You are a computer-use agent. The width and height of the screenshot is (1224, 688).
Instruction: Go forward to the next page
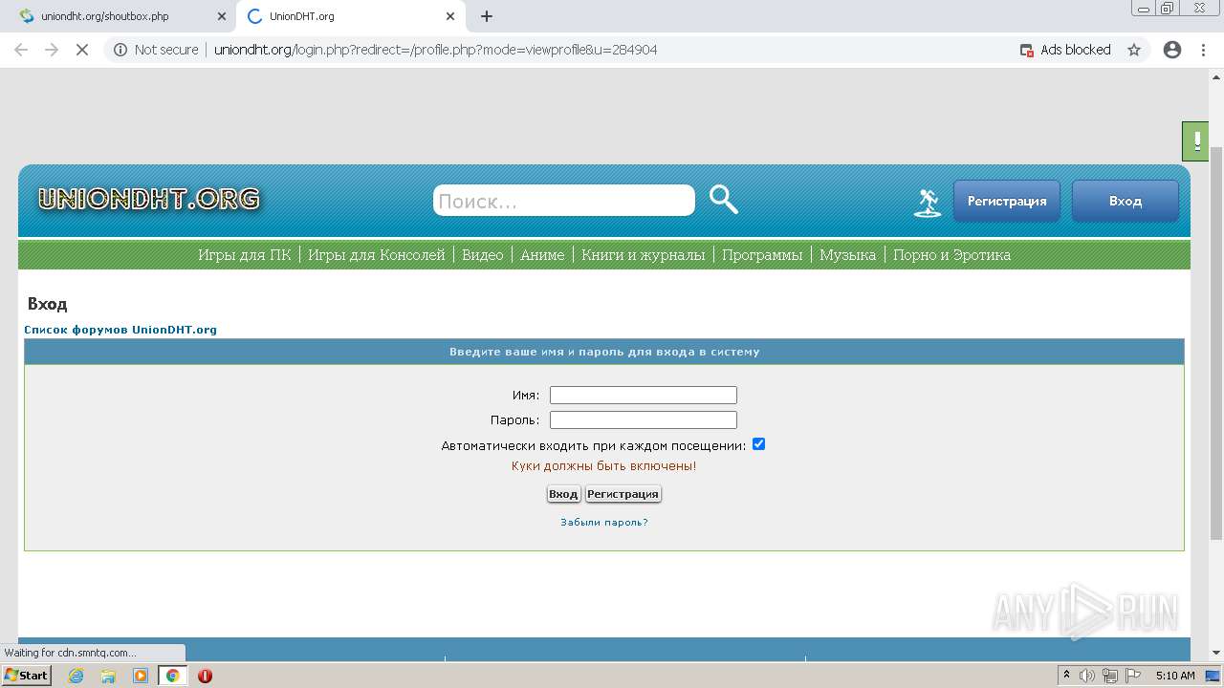52,50
